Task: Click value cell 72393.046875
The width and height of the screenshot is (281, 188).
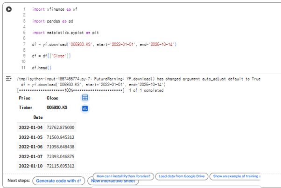Action: [61, 156]
